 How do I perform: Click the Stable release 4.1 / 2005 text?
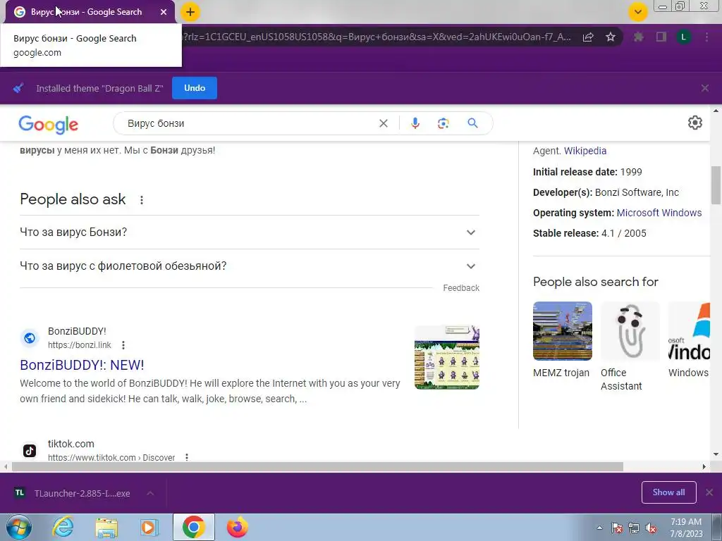point(589,233)
